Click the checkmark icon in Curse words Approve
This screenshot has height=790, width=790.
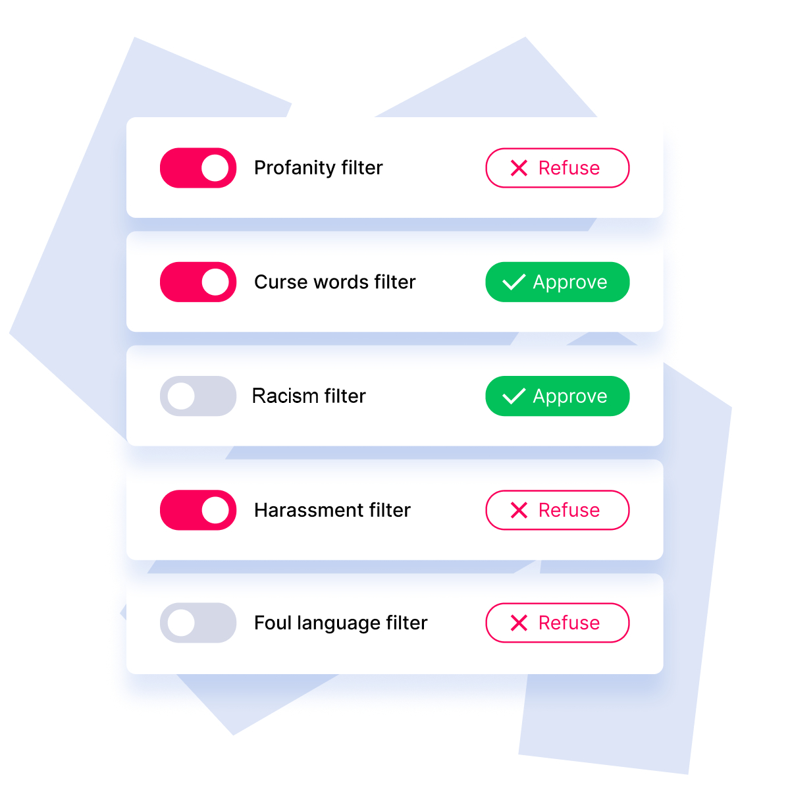click(x=513, y=282)
